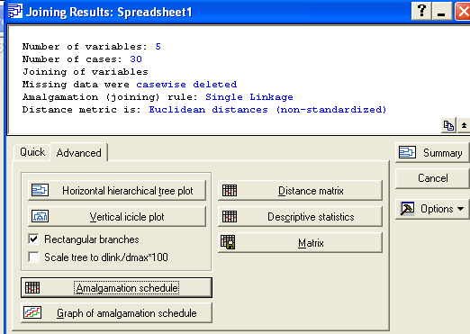Viewport: 470px width, 334px height.
Task: Click the number of variables value 5
Action: pyautogui.click(x=158, y=47)
